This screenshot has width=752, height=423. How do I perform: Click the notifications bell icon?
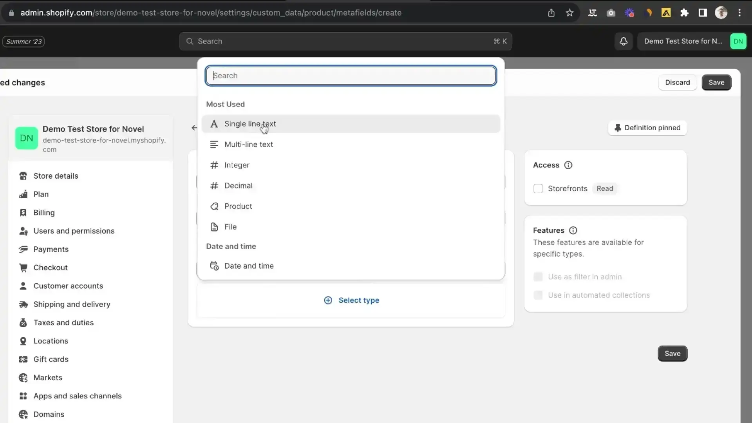tap(623, 41)
